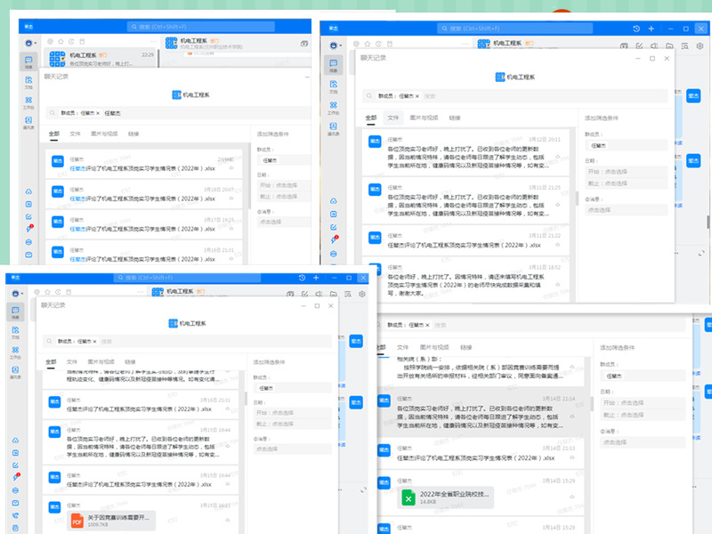Screen dimensions: 712x534
Task: Open Workbench icon in lower-left window sidebar
Action: pyautogui.click(x=15, y=352)
